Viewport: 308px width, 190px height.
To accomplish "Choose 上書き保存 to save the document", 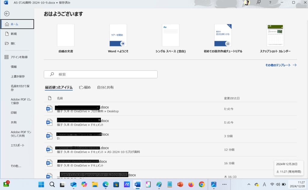I will (17, 76).
